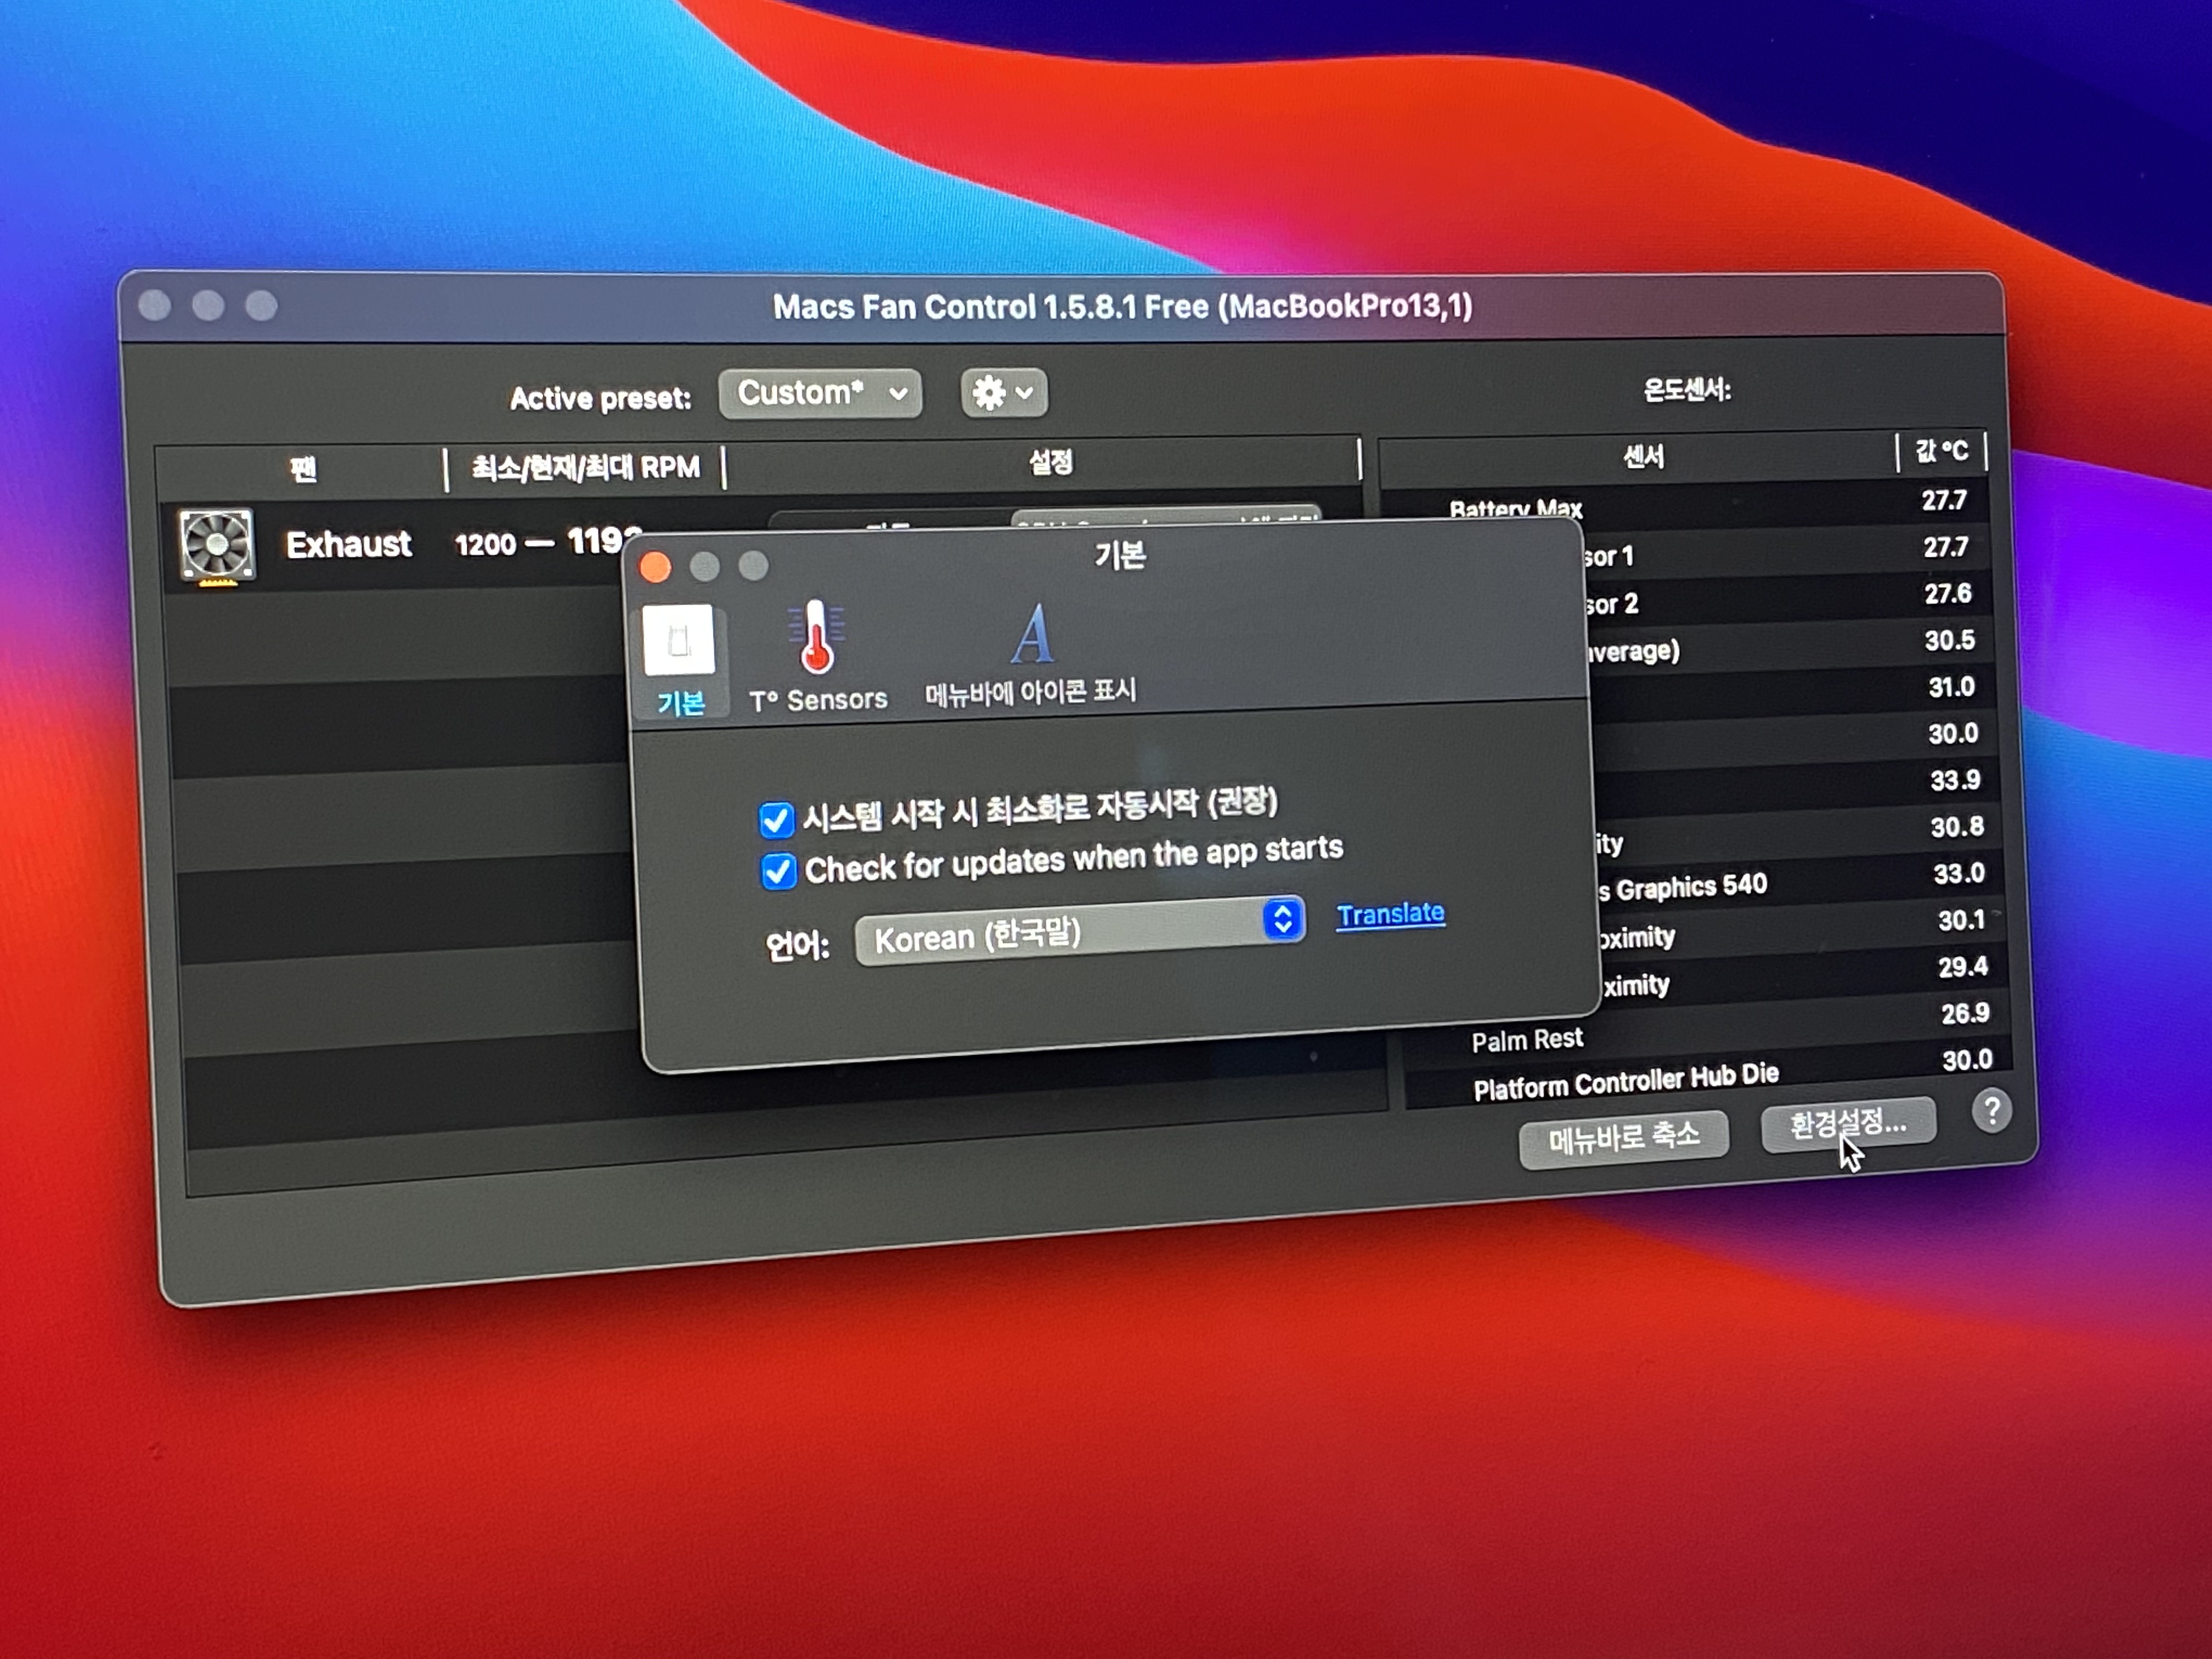Toggle the 시스템 시작 시 자동시작 checkbox
2212x1659 pixels.
click(x=776, y=819)
